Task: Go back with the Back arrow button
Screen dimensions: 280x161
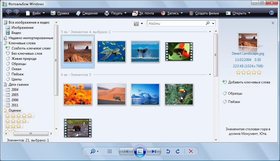Action: [8, 13]
